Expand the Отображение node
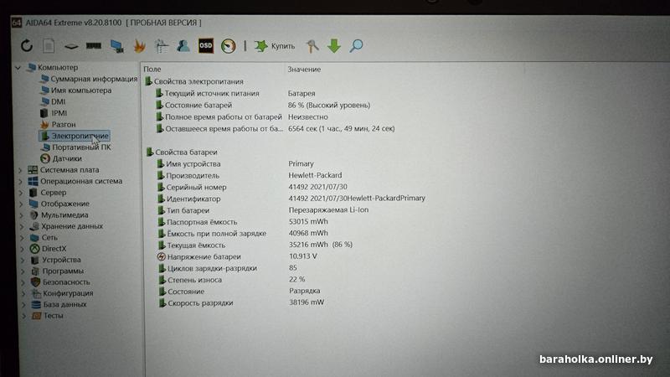This screenshot has width=670, height=377. click(22, 204)
